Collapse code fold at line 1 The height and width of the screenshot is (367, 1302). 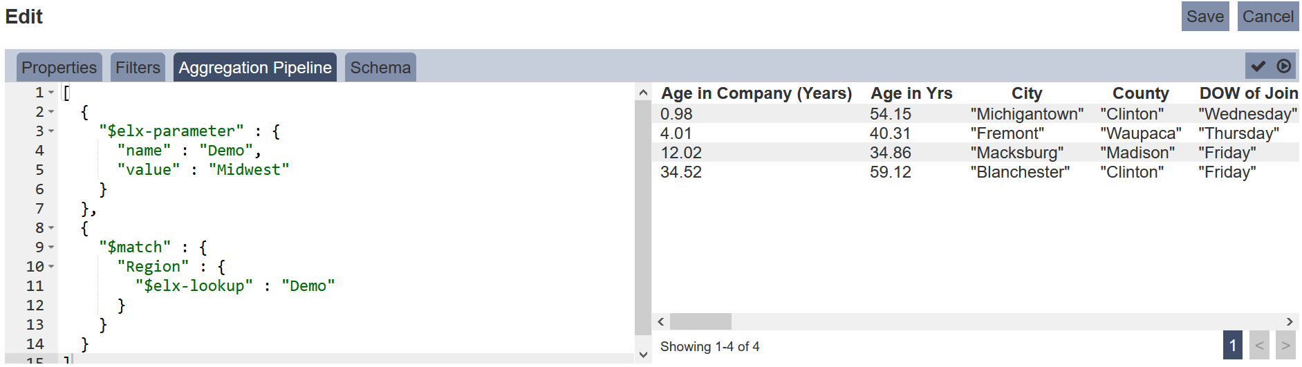point(51,93)
